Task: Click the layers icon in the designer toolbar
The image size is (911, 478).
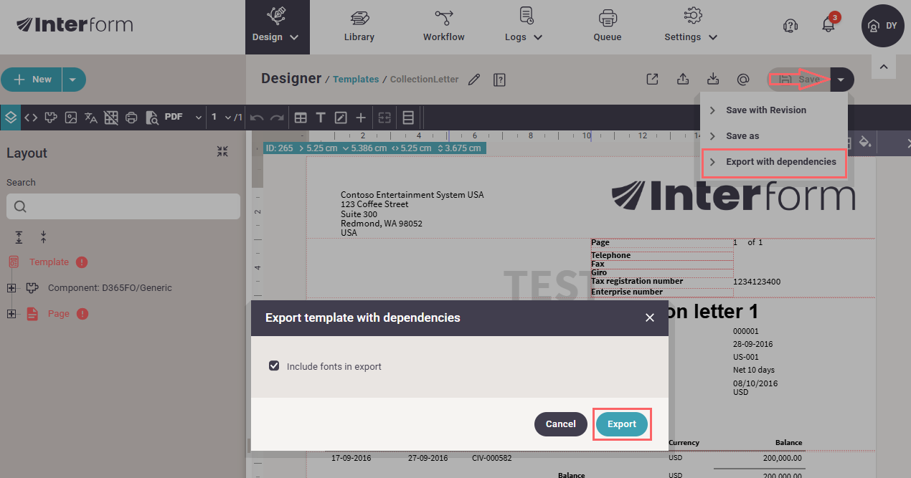Action: tap(11, 117)
